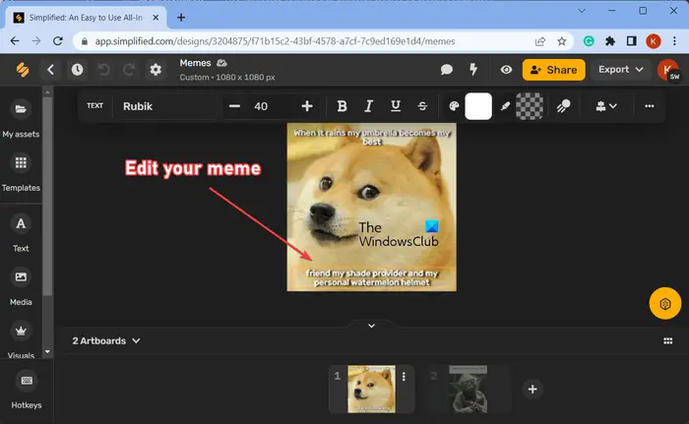The image size is (689, 424).
Task: Open more options three-dot menu
Action: coord(649,106)
